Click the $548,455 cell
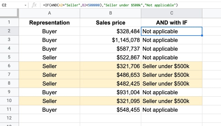The height and width of the screenshot is (126, 221). pyautogui.click(x=110, y=110)
